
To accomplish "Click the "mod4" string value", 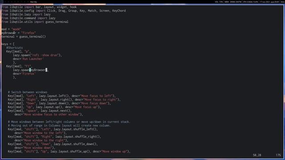I will [x=16, y=29].
